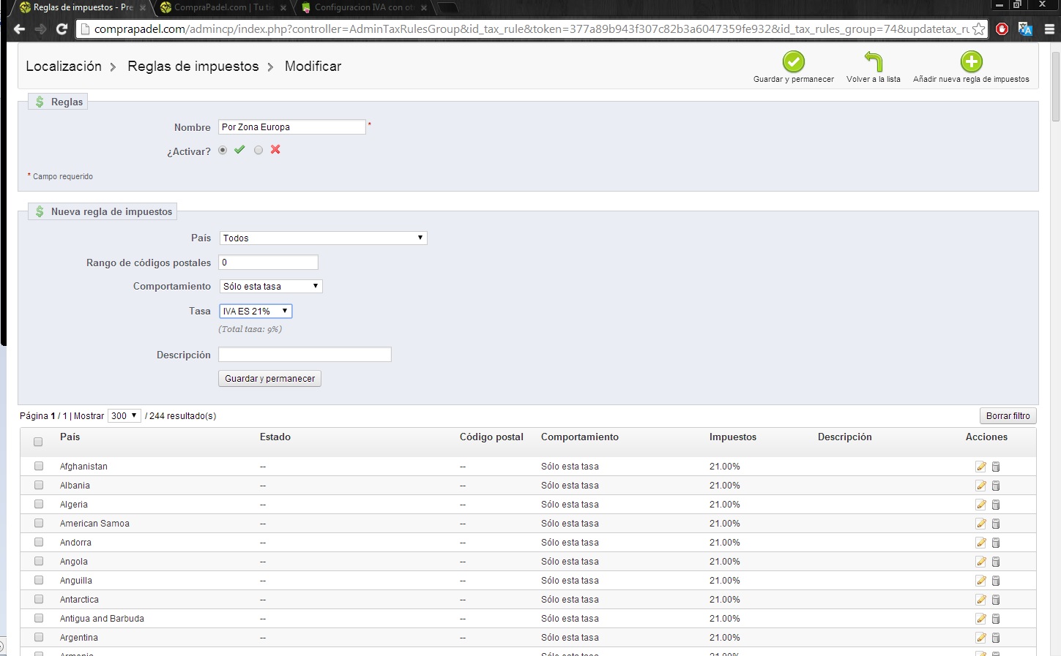The width and height of the screenshot is (1061, 656).
Task: Check the Albania row checkbox
Action: [x=39, y=485]
